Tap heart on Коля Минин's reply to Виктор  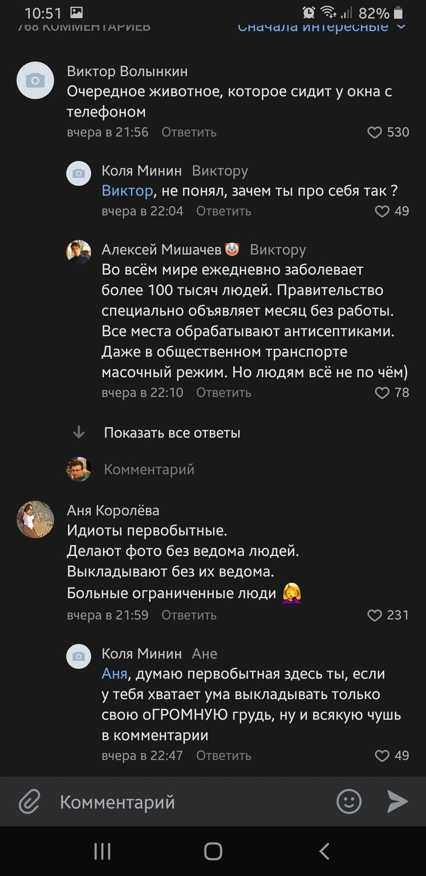point(382,211)
